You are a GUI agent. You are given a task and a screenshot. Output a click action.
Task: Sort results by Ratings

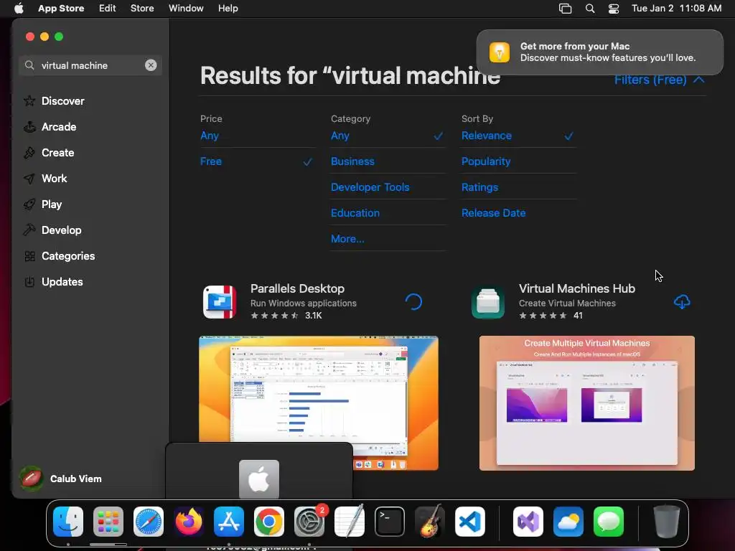pyautogui.click(x=479, y=187)
